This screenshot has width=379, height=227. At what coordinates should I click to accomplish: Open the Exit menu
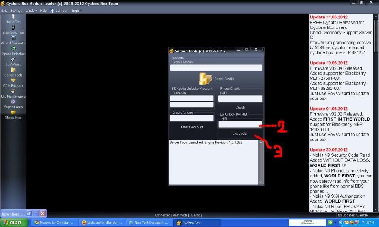click(4, 11)
